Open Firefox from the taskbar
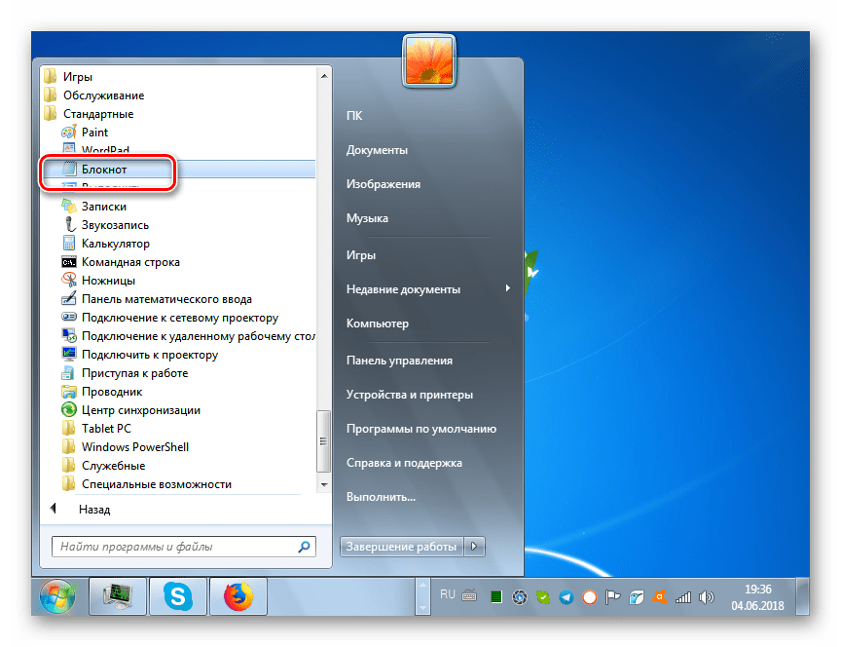The height and width of the screenshot is (647, 841). 238,596
